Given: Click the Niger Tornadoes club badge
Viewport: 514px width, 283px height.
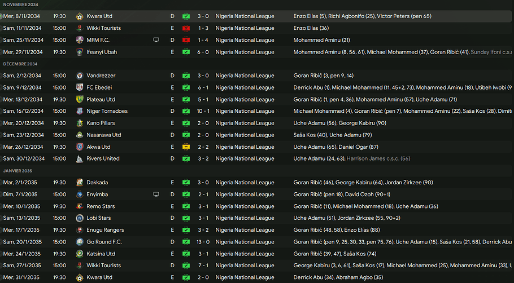Looking at the screenshot, I should click(x=80, y=112).
